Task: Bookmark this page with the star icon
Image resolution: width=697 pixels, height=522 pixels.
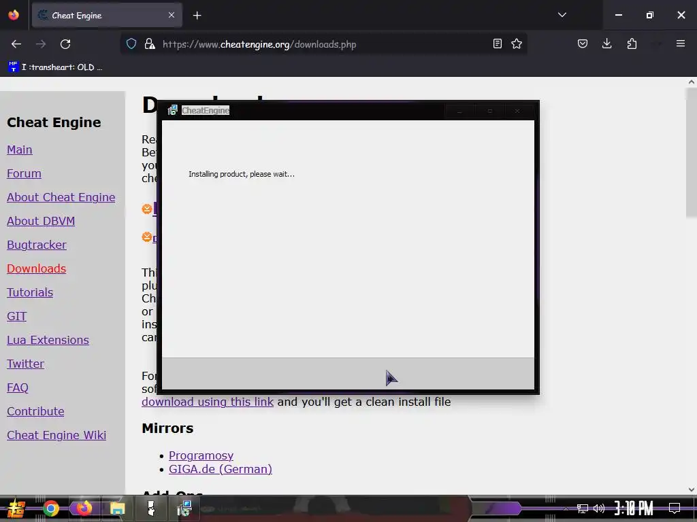Action: point(517,43)
